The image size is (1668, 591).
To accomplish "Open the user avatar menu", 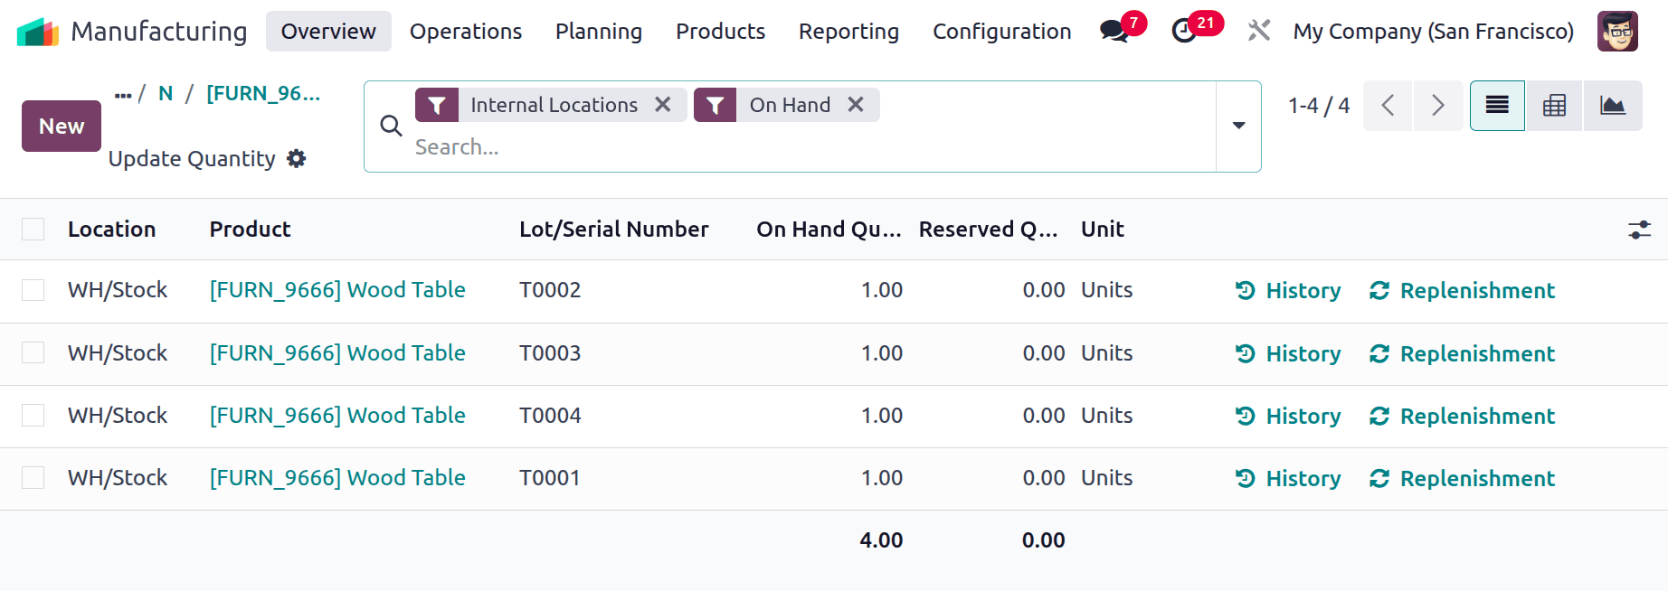I will tap(1617, 32).
